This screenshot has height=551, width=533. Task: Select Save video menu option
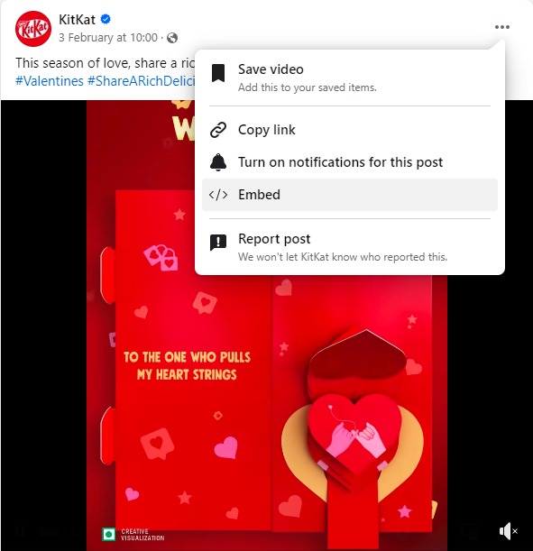350,78
